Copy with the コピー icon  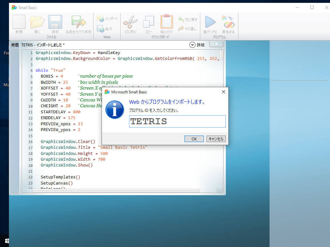tap(148, 22)
